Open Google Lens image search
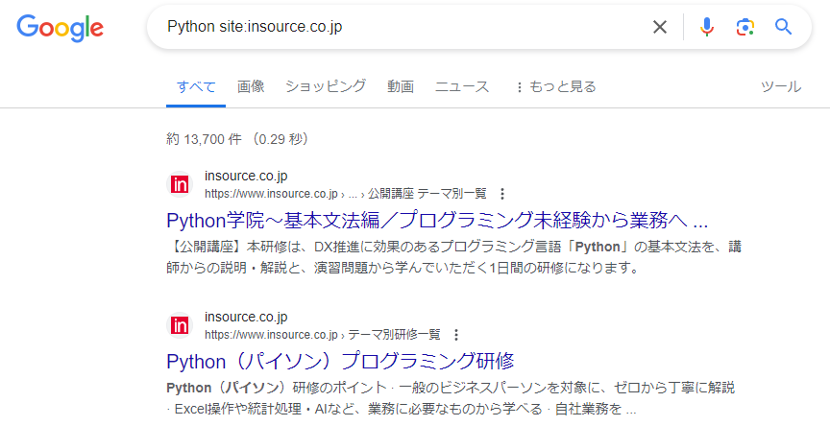Screen dimensions: 830x426 click(745, 27)
